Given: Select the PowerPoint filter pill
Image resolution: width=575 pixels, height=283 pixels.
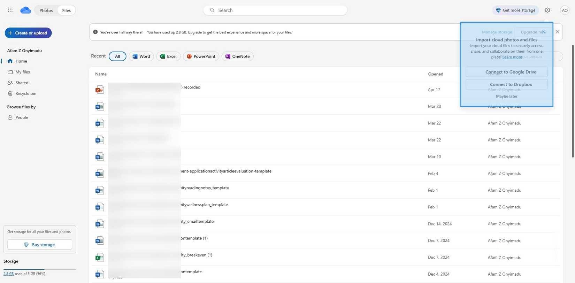Looking at the screenshot, I should pos(201,56).
